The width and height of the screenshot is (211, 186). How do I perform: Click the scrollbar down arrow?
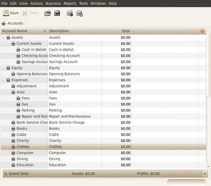point(208,166)
